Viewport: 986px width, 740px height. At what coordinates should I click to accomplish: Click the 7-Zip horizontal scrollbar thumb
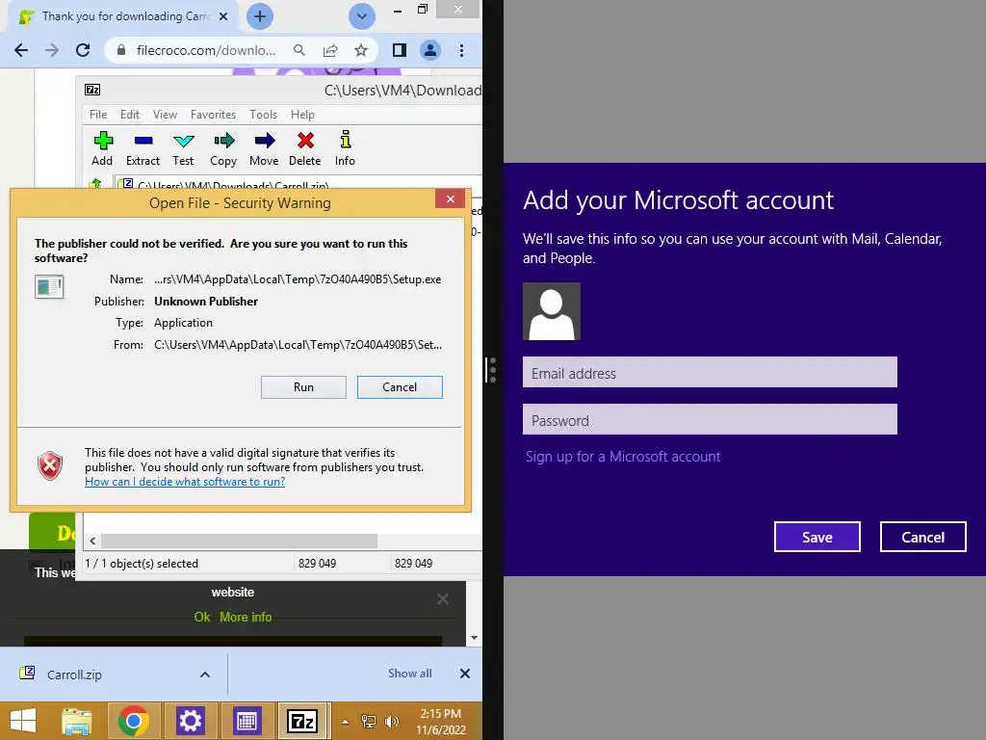(239, 541)
